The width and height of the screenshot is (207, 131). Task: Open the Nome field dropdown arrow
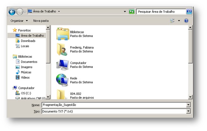click(188, 105)
